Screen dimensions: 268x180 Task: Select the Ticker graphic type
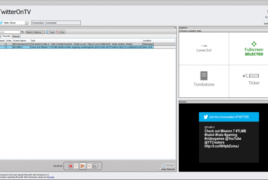pyautogui.click(x=254, y=81)
